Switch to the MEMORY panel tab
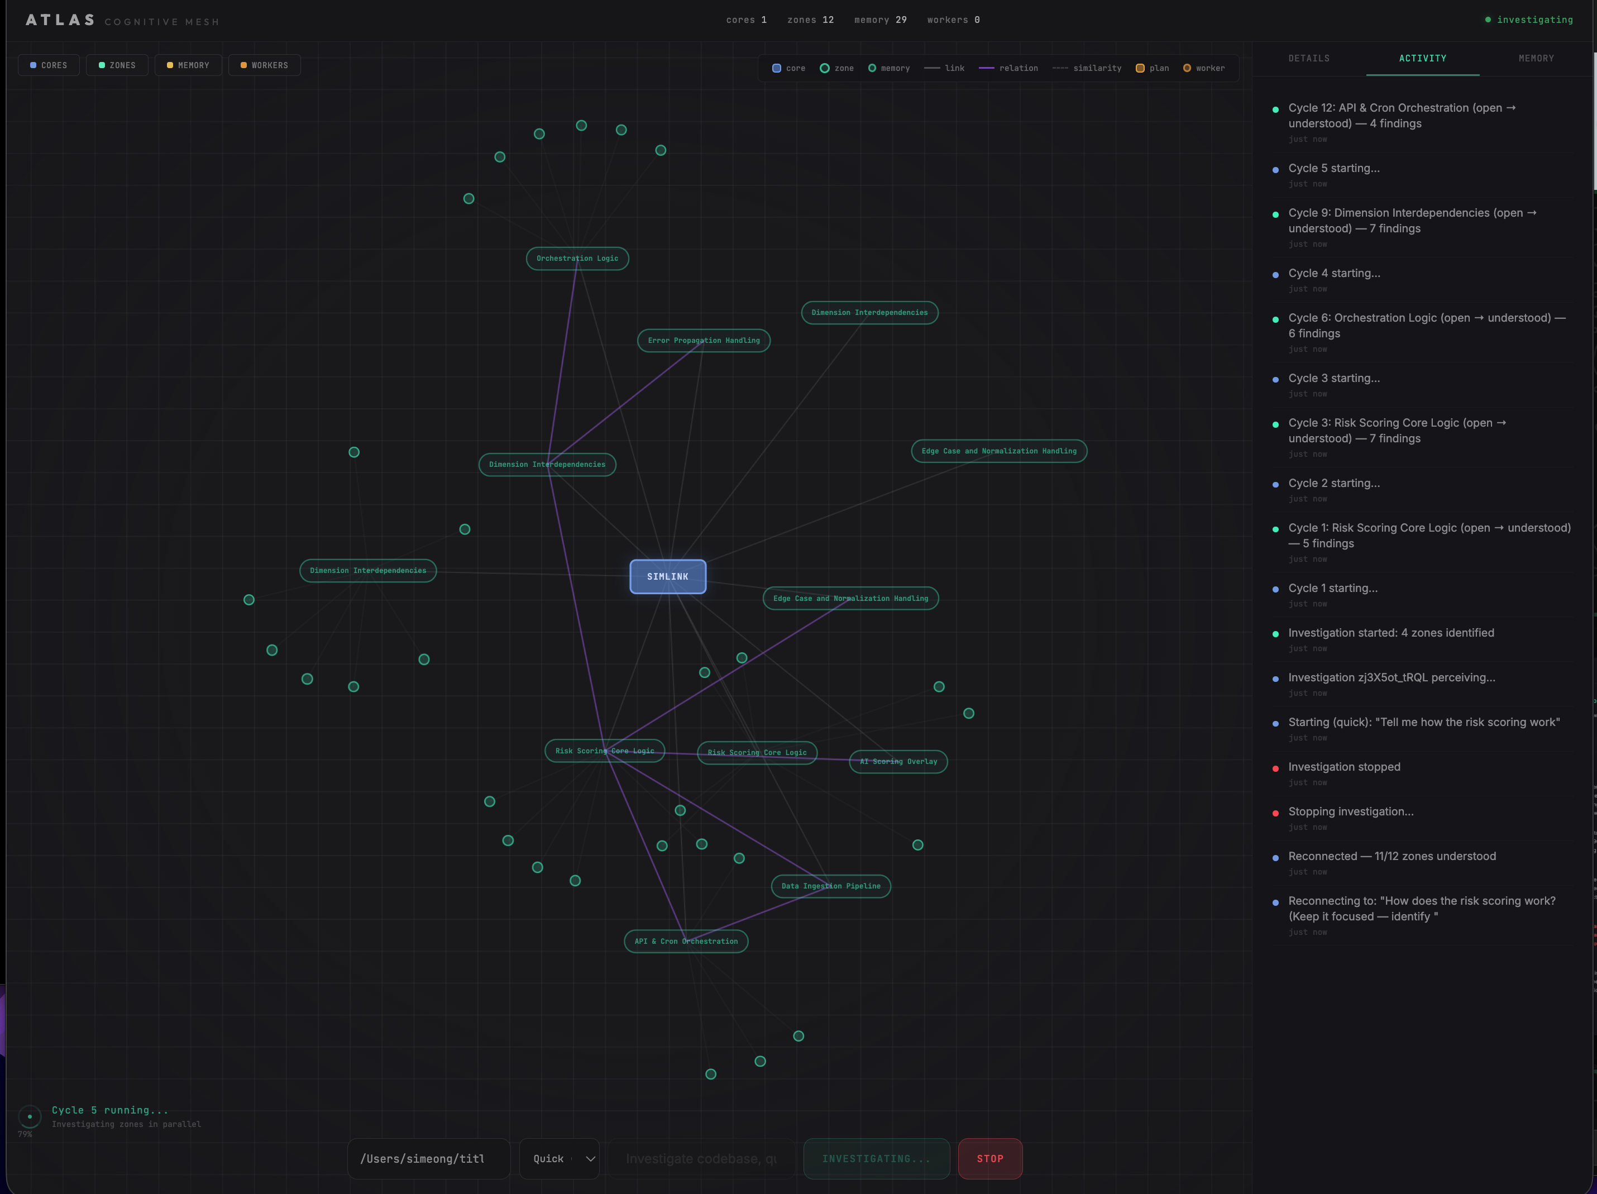Screen dimensions: 1597x1194 [1536, 59]
